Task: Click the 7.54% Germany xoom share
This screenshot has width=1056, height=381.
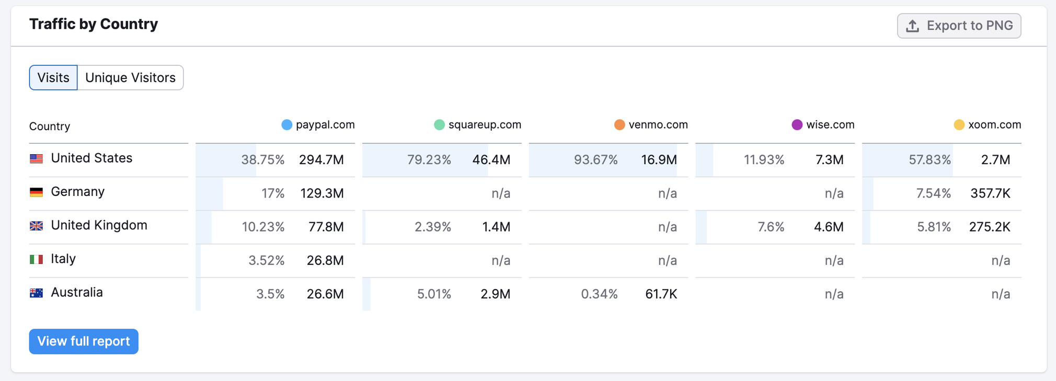Action: (933, 193)
